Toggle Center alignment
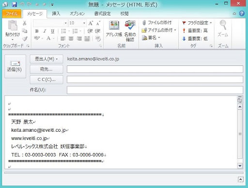248x188 pixels. pos(71,39)
